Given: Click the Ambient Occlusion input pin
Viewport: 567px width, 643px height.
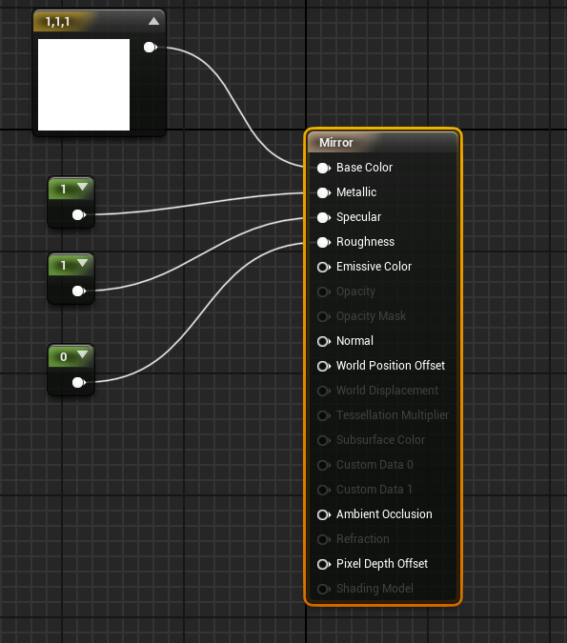Looking at the screenshot, I should click(x=324, y=514).
